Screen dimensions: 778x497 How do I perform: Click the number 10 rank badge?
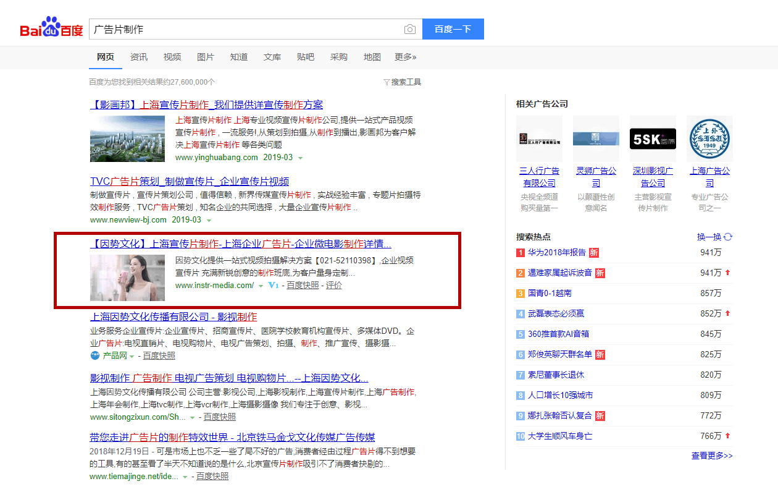[521, 436]
